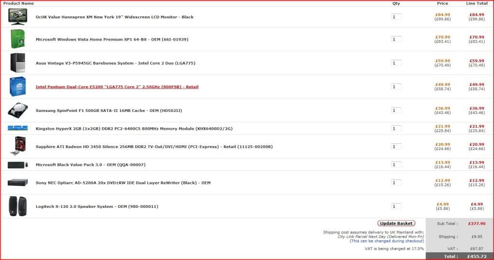Click 'Asus Vintage V3-P5945GC Barebones System' name
Screen dimensions: 494x260
[115, 63]
